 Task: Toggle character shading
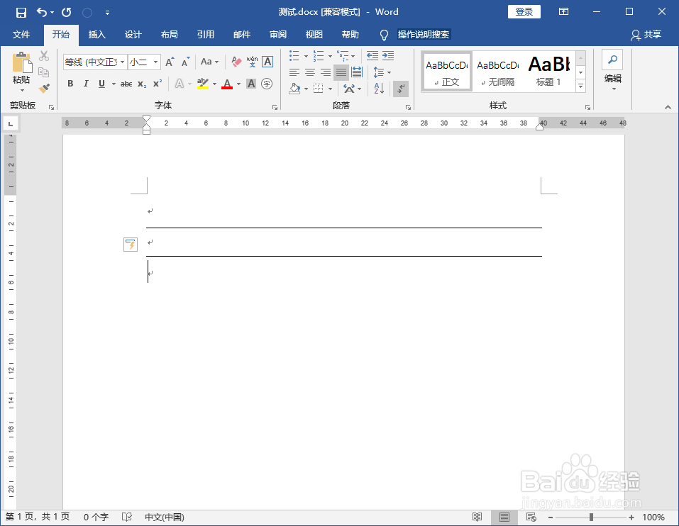[251, 84]
